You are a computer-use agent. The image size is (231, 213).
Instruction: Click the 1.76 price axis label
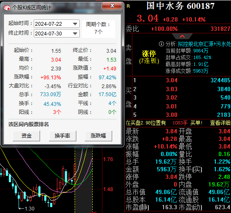click(x=108, y=159)
